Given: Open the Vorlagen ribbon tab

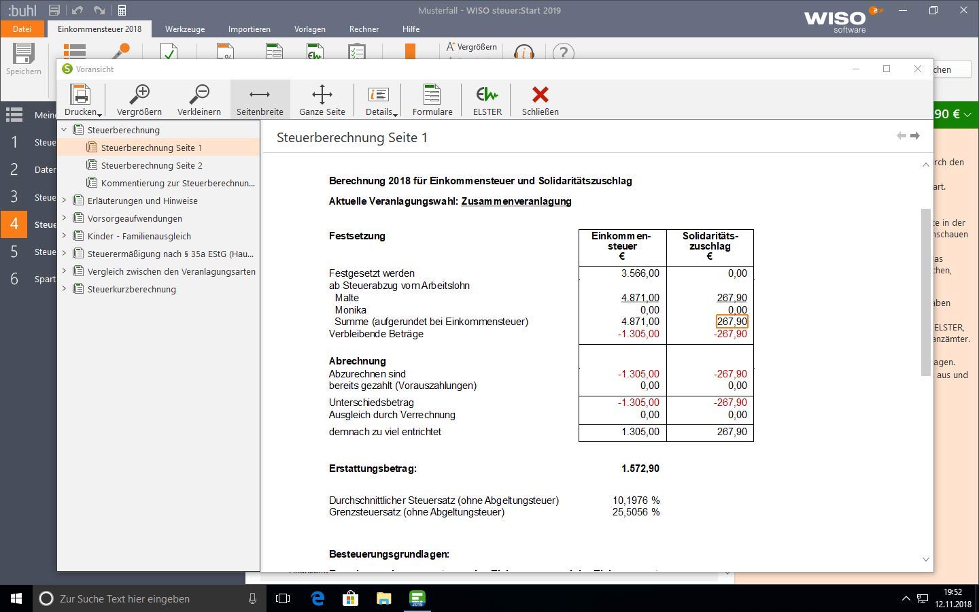Looking at the screenshot, I should (310, 29).
